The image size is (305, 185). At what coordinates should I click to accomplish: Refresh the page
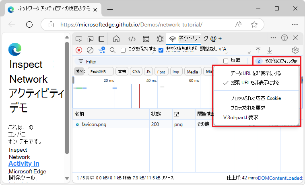point(29,24)
